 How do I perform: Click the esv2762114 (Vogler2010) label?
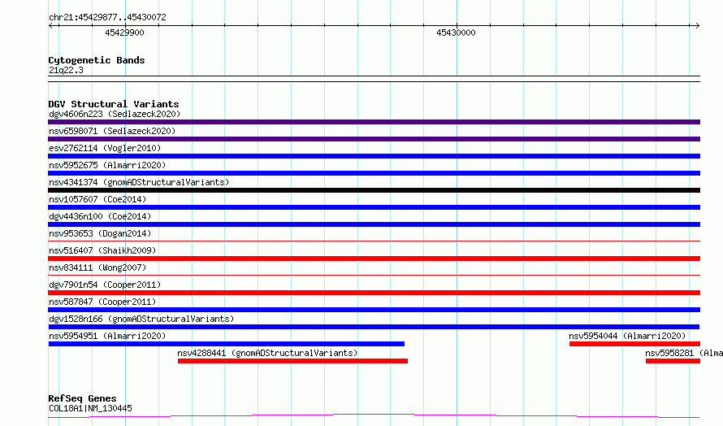click(x=105, y=148)
